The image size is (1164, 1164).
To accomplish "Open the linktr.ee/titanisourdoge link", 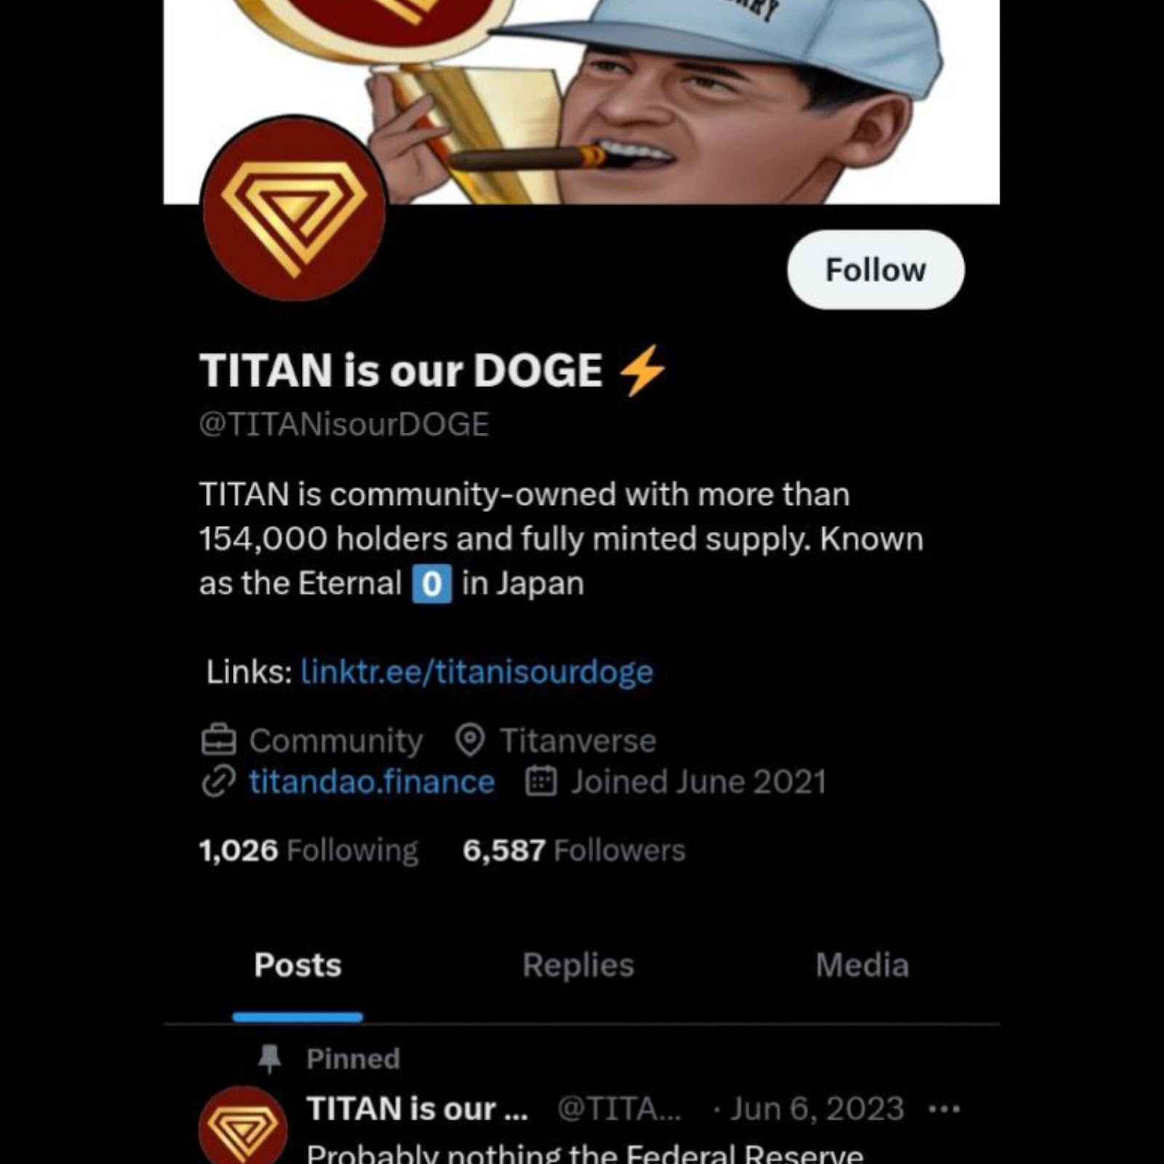I will (x=477, y=671).
